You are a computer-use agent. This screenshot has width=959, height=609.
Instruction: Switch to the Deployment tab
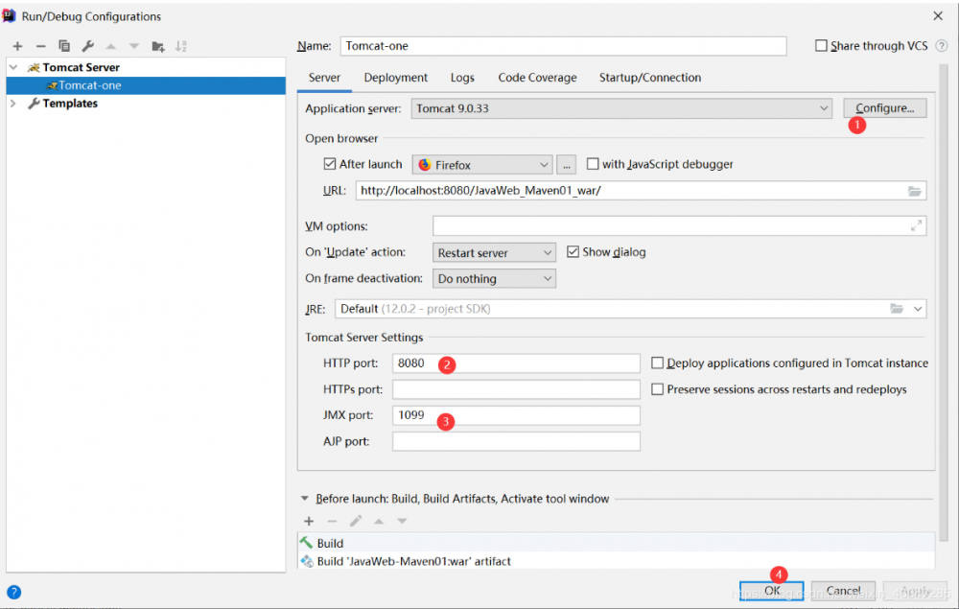pyautogui.click(x=396, y=78)
